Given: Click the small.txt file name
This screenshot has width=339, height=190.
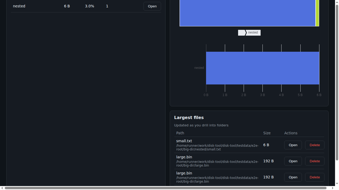Looking at the screenshot, I should point(184,141).
